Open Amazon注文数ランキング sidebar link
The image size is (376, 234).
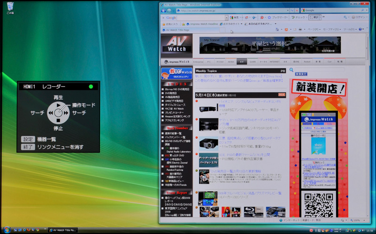[x=178, y=116]
